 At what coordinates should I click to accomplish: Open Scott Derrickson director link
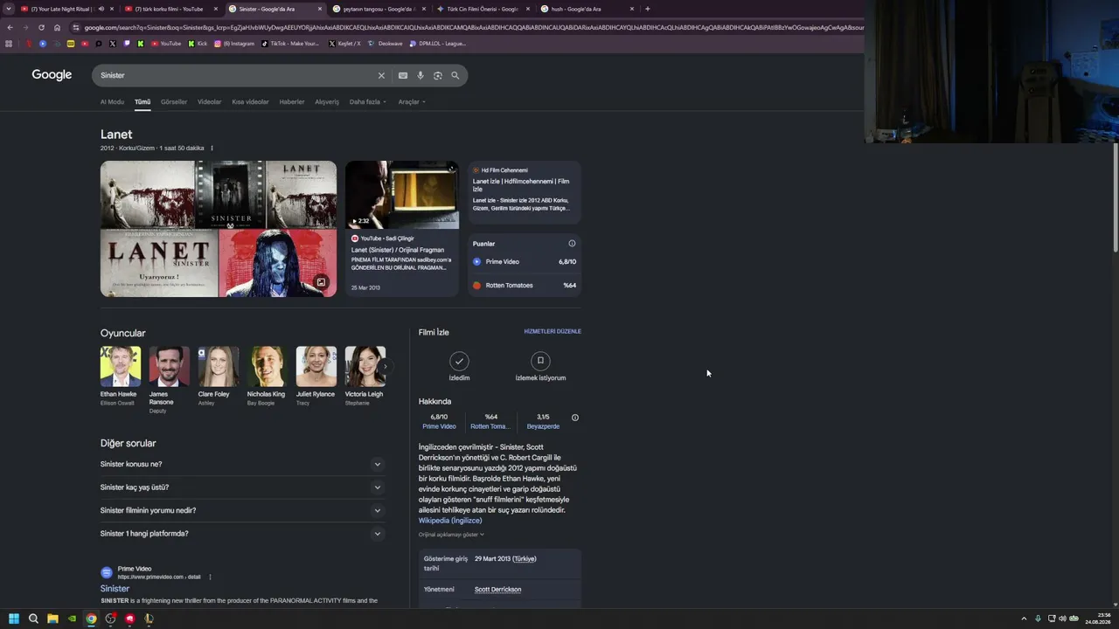(x=497, y=590)
